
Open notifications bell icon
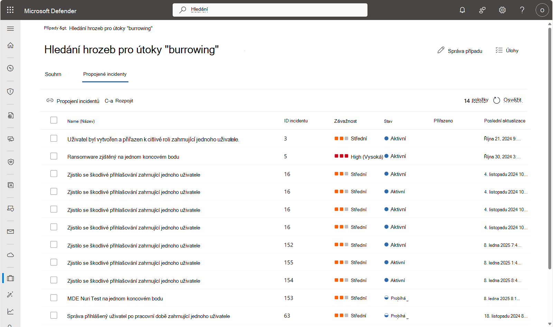tap(462, 10)
